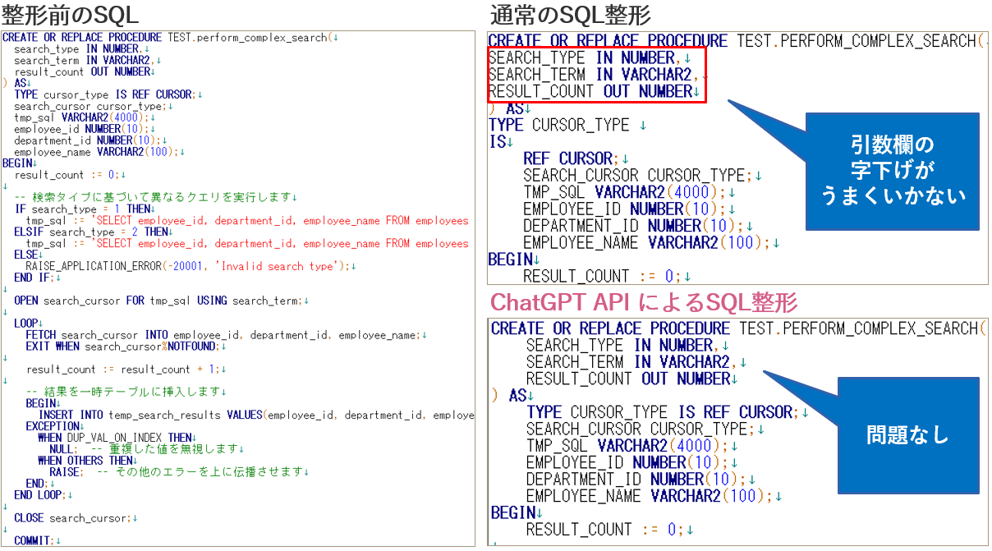Click the 問題なし callout box
Viewport: 992px width, 551px height.
coord(908,435)
